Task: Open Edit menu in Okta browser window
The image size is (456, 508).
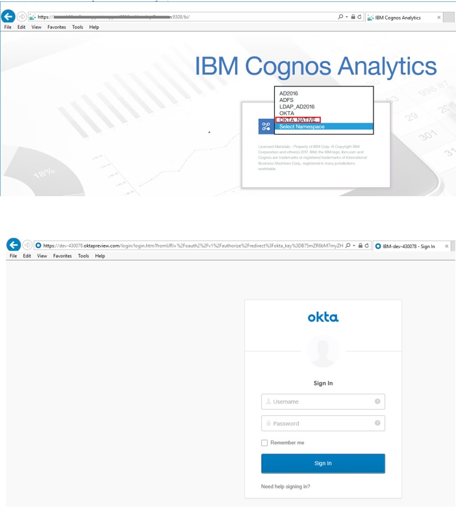Action: tap(27, 256)
